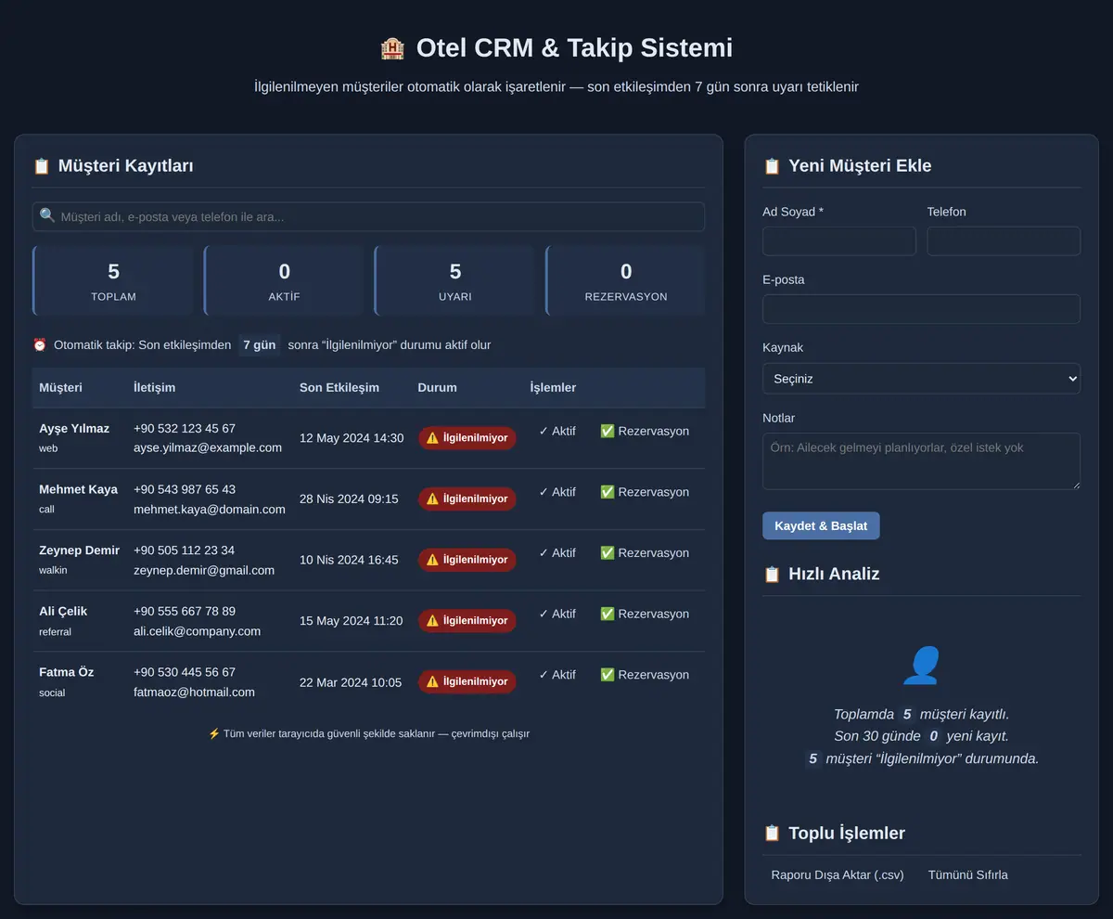Click the Son Etkileşim column header
The image size is (1113, 919).
(339, 388)
